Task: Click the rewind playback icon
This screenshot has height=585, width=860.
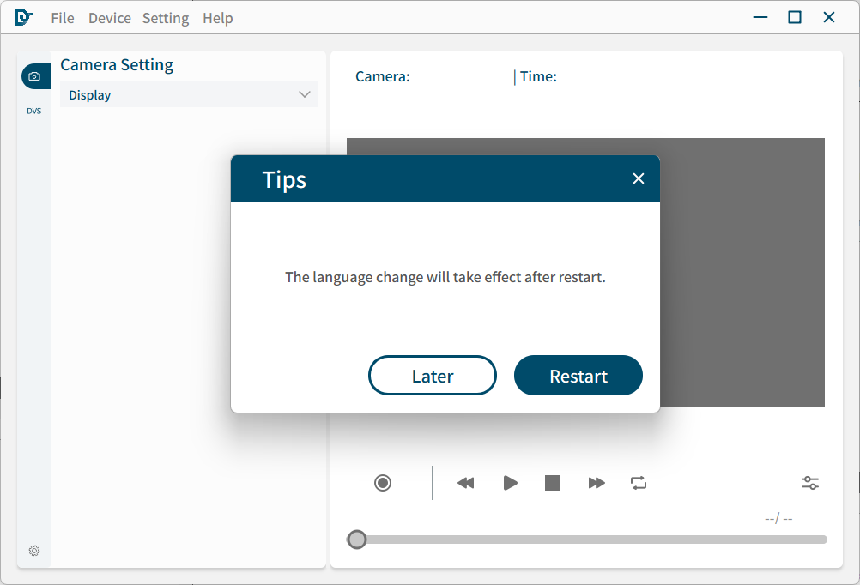Action: [x=465, y=483]
